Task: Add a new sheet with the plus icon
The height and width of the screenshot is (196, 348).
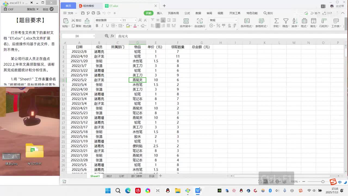Action: click(160, 176)
